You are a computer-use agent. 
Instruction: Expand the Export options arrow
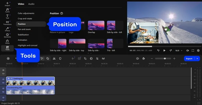197,59
